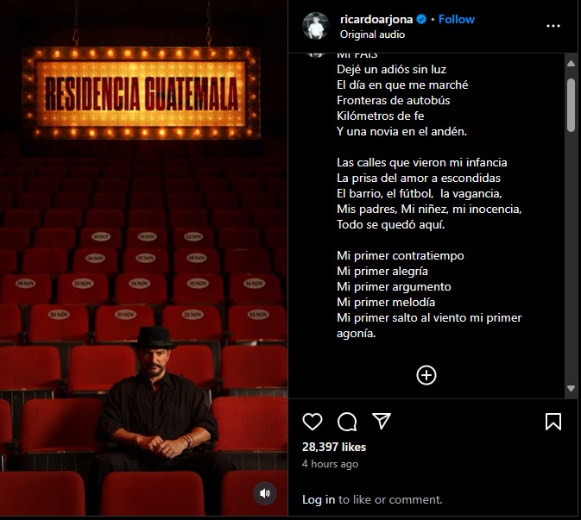Open ricardoarjona's profile picture
This screenshot has height=520, width=581.
(x=316, y=26)
